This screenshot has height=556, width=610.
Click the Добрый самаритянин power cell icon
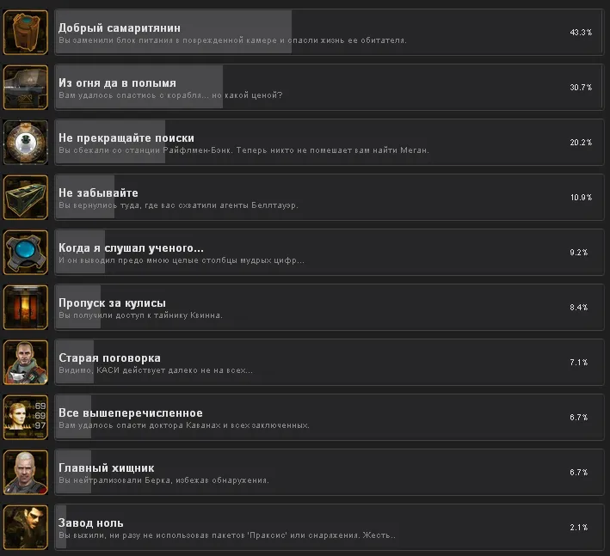26,33
